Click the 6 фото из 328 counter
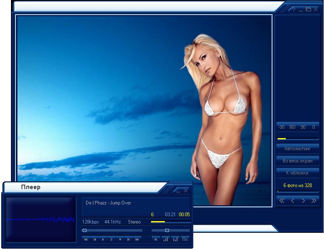 [x=298, y=185]
